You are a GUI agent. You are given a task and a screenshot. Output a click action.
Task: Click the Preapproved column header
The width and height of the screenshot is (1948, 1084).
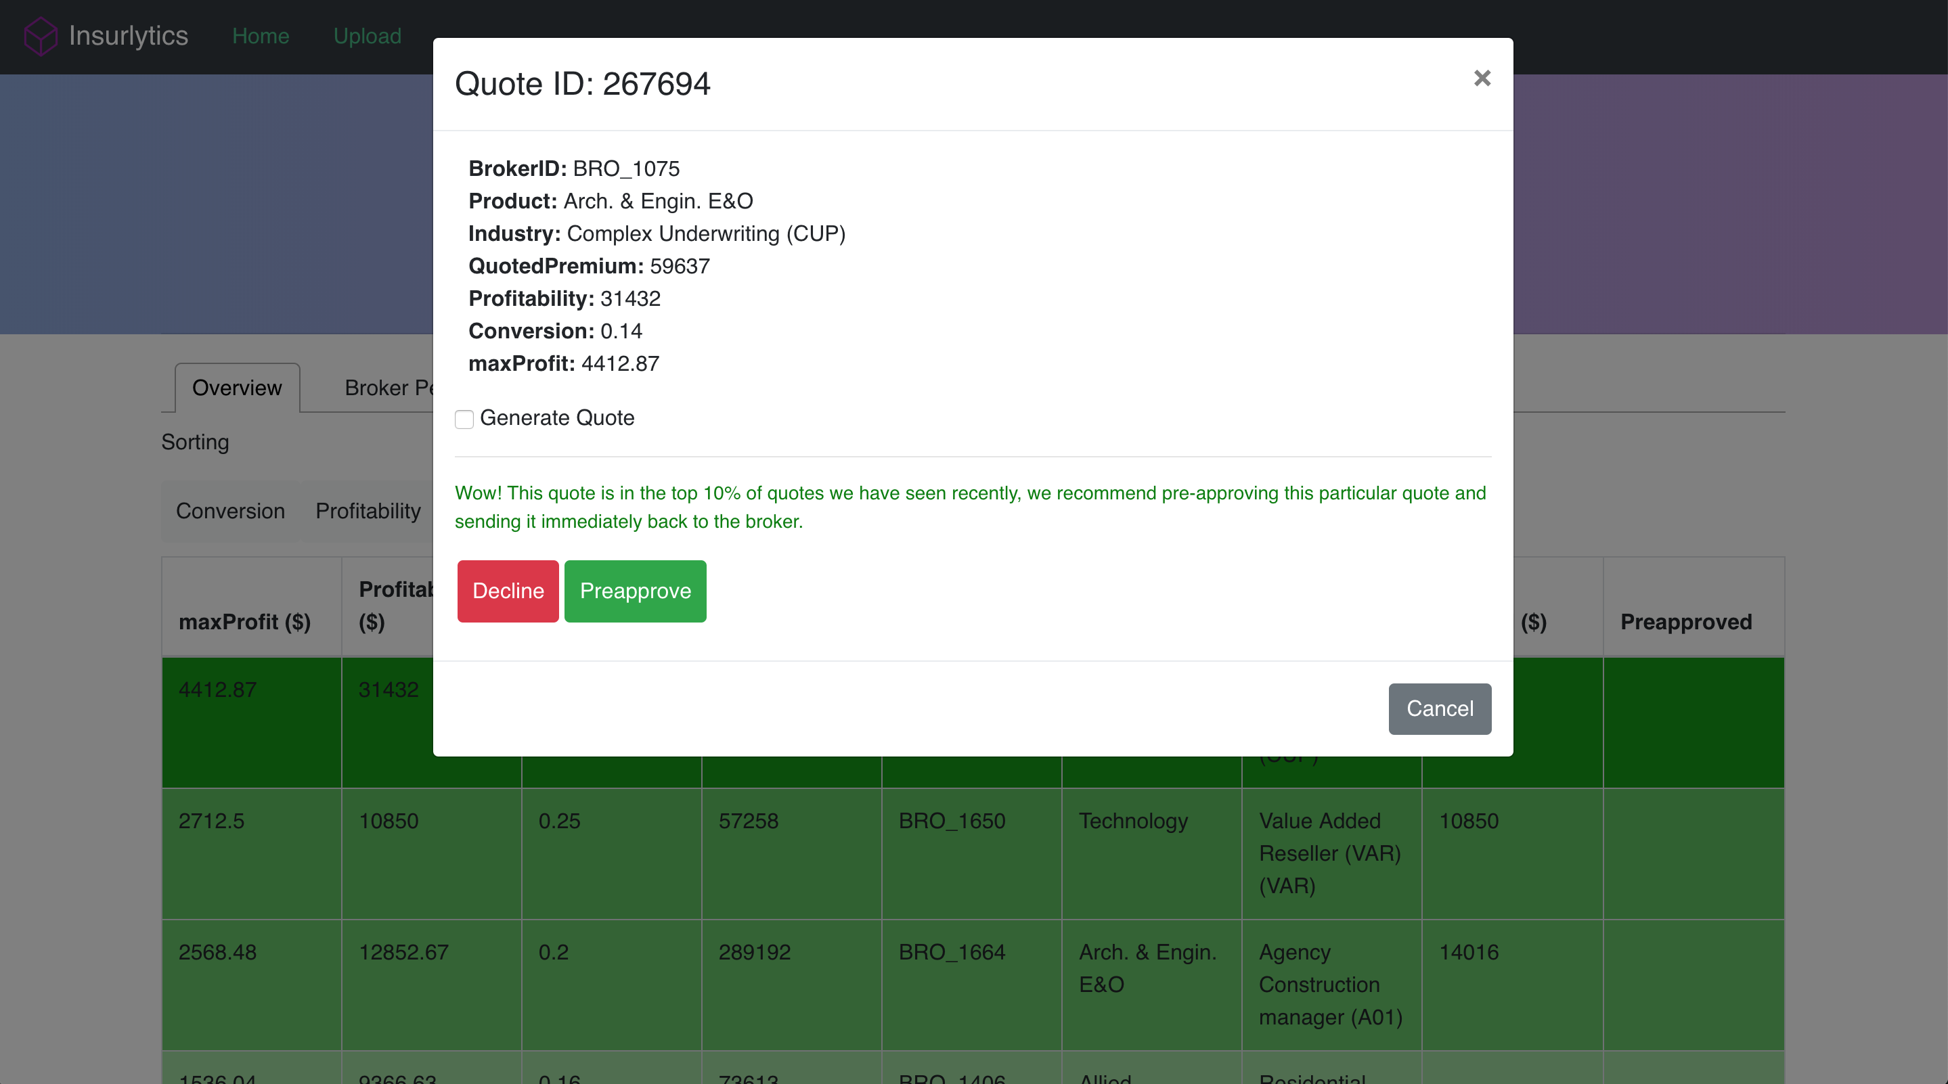tap(1685, 621)
